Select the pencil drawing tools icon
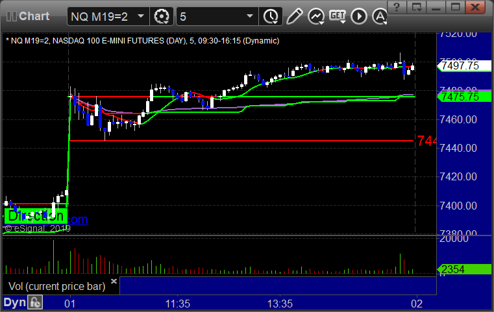This screenshot has width=494, height=312. (294, 16)
